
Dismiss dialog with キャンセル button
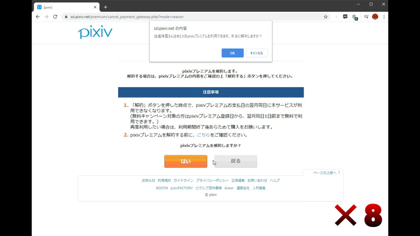256,53
